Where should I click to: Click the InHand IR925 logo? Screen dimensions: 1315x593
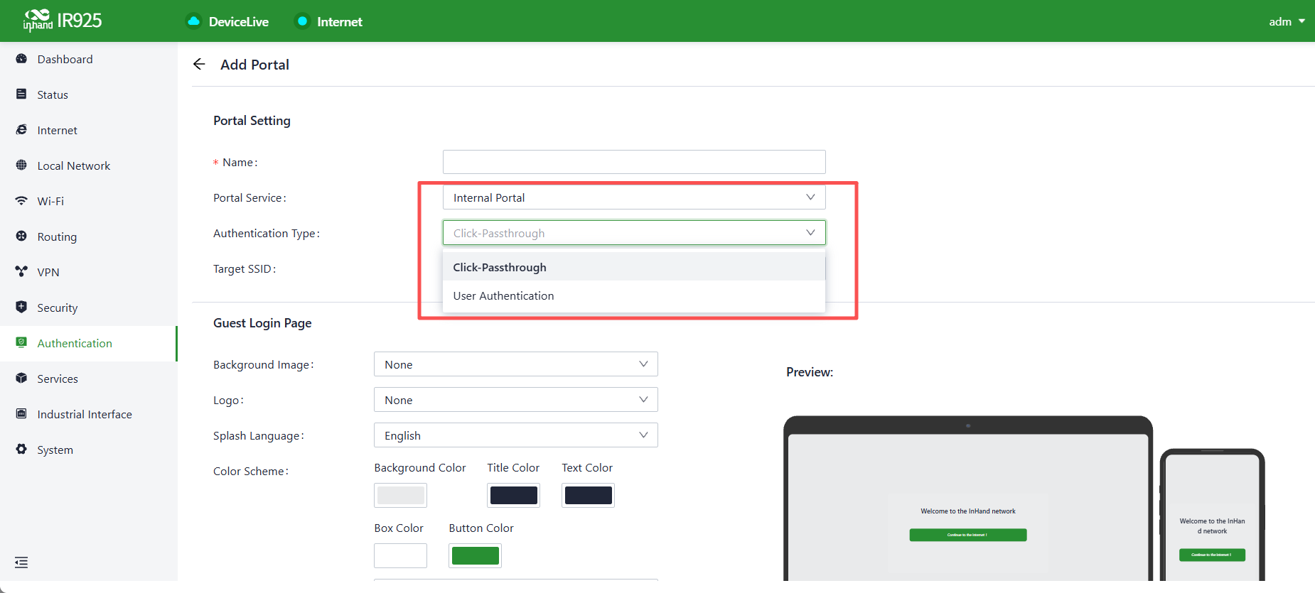point(63,21)
